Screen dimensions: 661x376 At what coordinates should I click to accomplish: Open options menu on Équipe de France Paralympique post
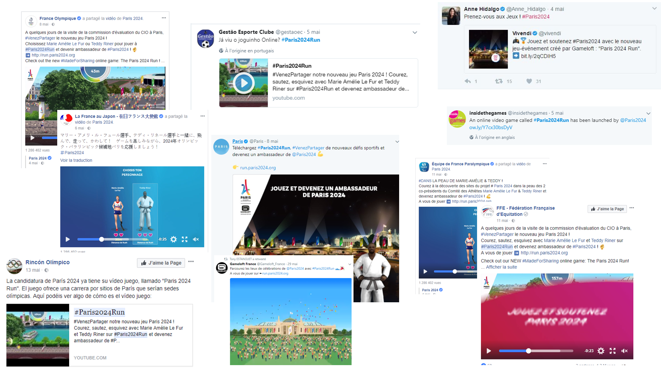click(x=544, y=164)
